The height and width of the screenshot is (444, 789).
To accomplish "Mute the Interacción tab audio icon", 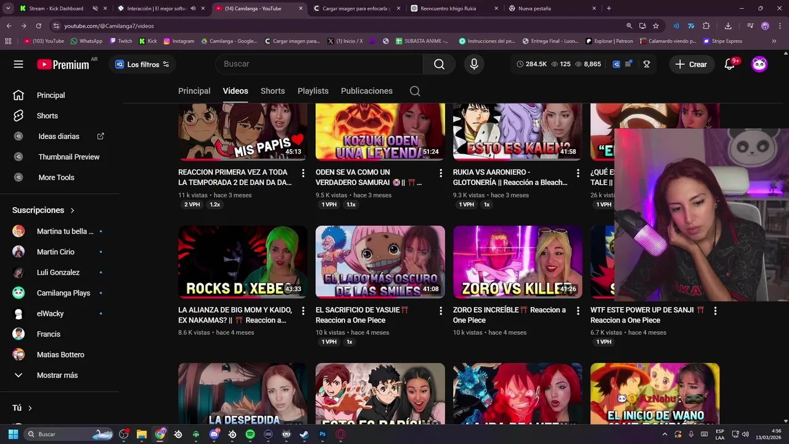I will click(x=193, y=9).
